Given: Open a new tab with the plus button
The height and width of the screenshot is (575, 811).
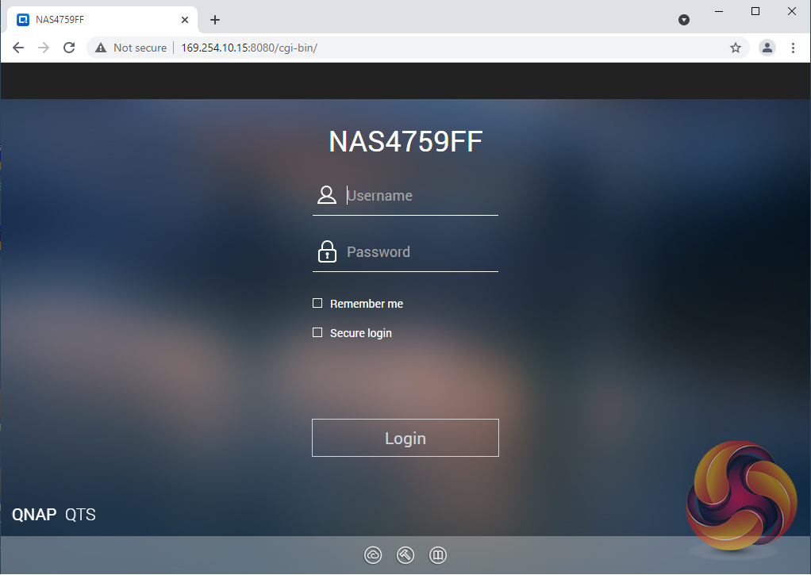Looking at the screenshot, I should point(214,20).
